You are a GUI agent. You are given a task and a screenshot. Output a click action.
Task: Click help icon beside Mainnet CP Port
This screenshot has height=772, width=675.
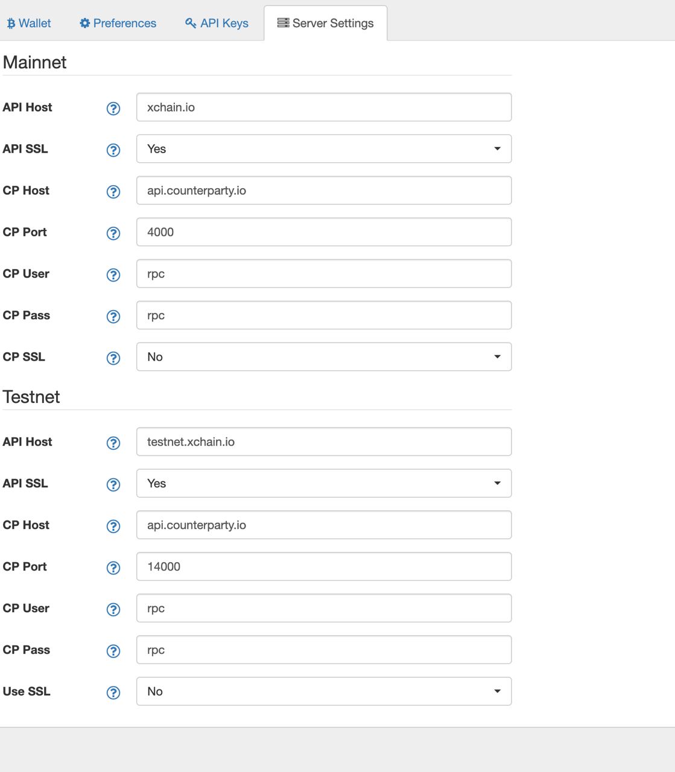[x=113, y=233]
